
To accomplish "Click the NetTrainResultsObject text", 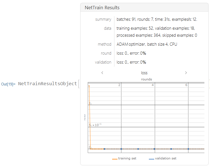I will point(48,83).
